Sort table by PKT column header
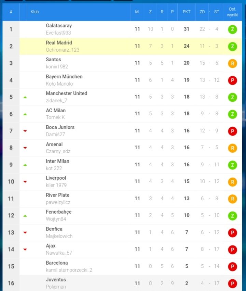Image resolution: width=246 pixels, height=291 pixels. [186, 12]
